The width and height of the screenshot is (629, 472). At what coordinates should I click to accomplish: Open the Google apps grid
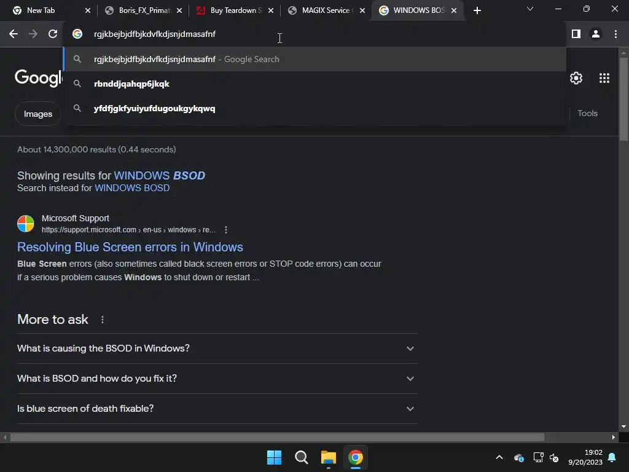click(x=604, y=78)
